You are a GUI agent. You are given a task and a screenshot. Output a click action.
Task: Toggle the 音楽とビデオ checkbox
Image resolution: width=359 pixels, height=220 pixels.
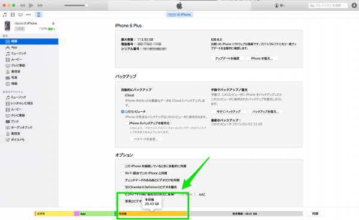coord(123,201)
